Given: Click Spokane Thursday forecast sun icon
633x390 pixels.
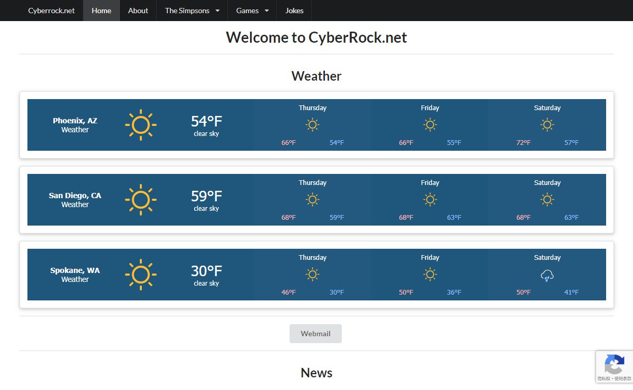Looking at the screenshot, I should click(312, 275).
